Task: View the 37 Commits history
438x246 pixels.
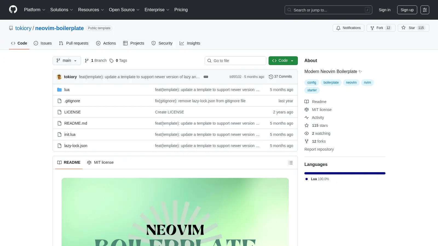Action: pyautogui.click(x=280, y=77)
